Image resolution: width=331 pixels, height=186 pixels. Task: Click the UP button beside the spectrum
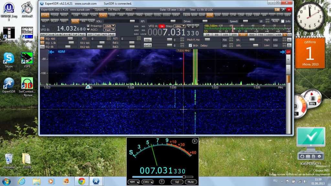coord(288,52)
